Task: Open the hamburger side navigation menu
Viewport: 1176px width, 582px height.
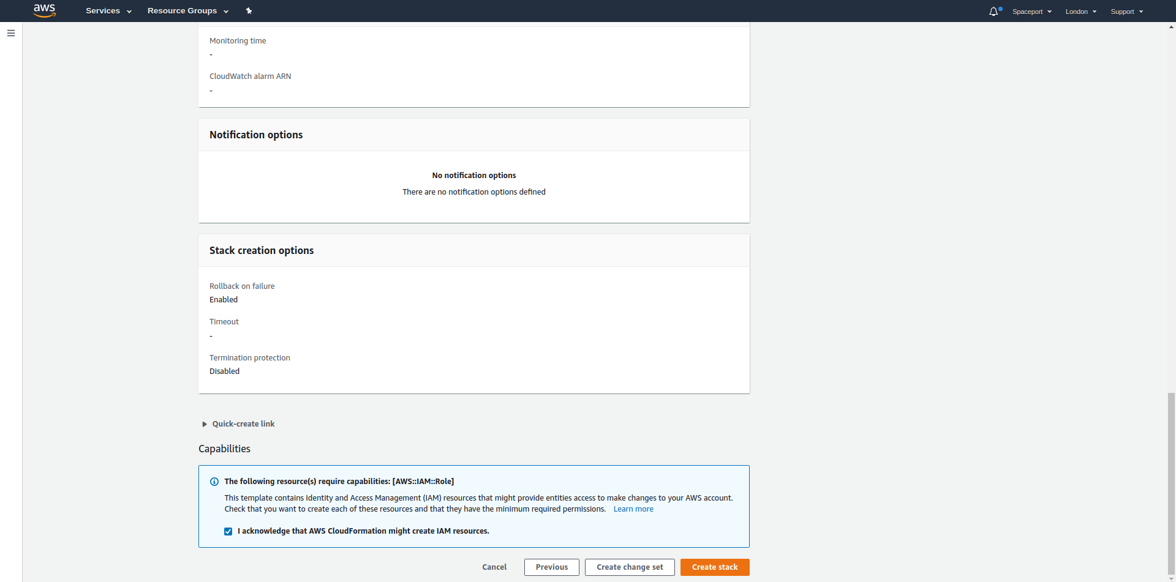Action: [x=11, y=33]
